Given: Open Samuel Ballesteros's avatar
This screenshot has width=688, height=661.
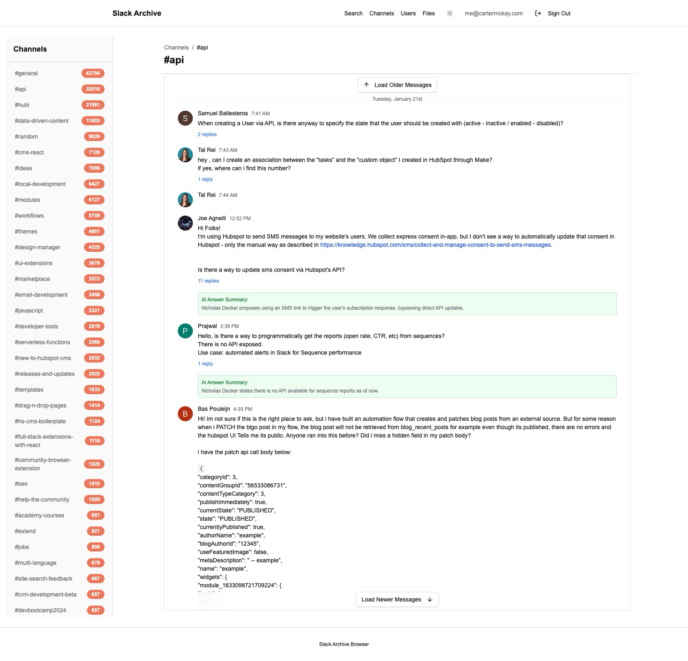Looking at the screenshot, I should (x=186, y=119).
